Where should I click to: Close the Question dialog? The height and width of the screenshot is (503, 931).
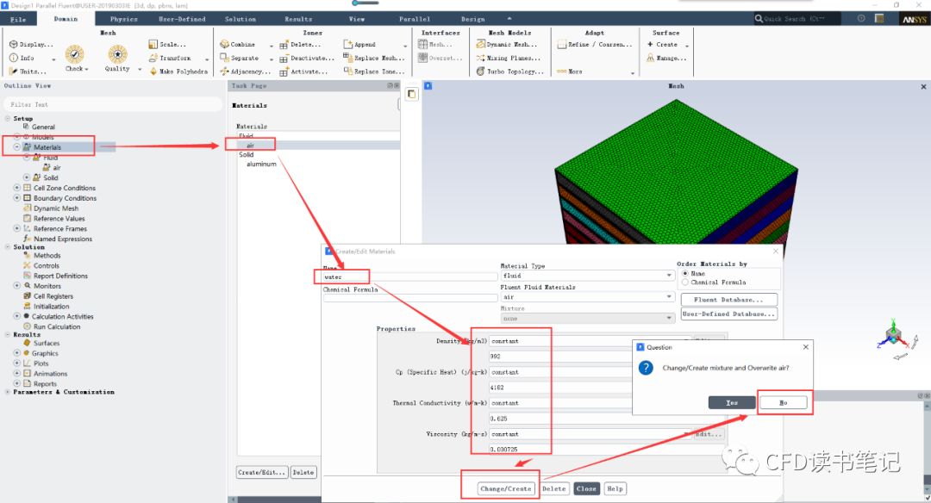tap(806, 347)
